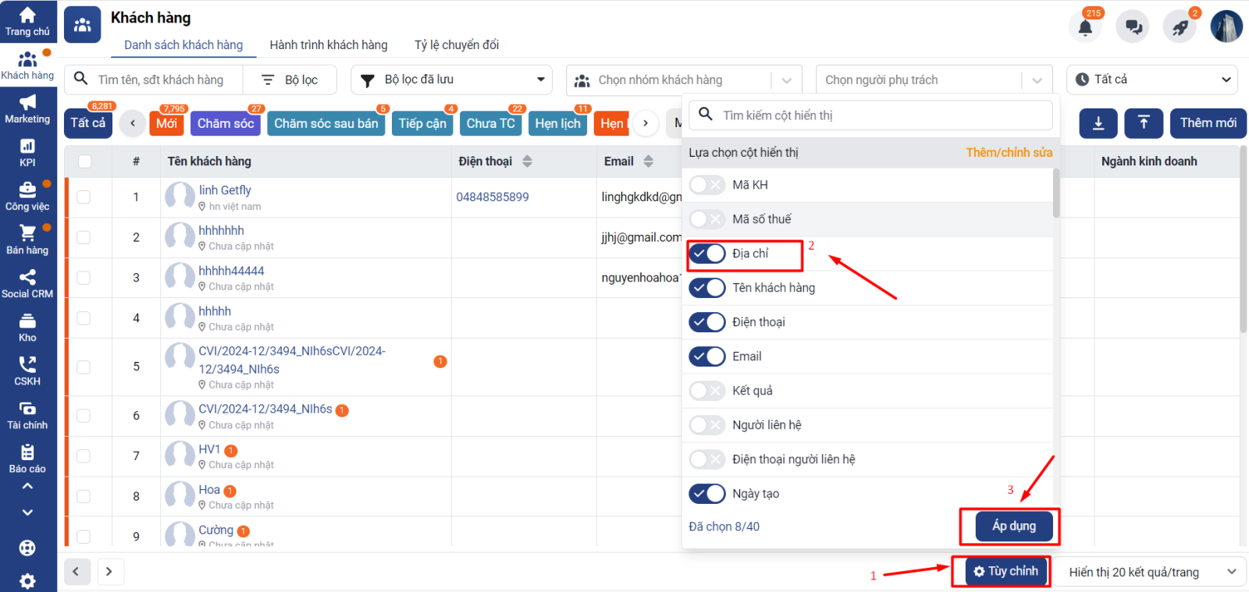Screen dimensions: 1249x592
Task: Click the download icon button
Action: click(1098, 123)
